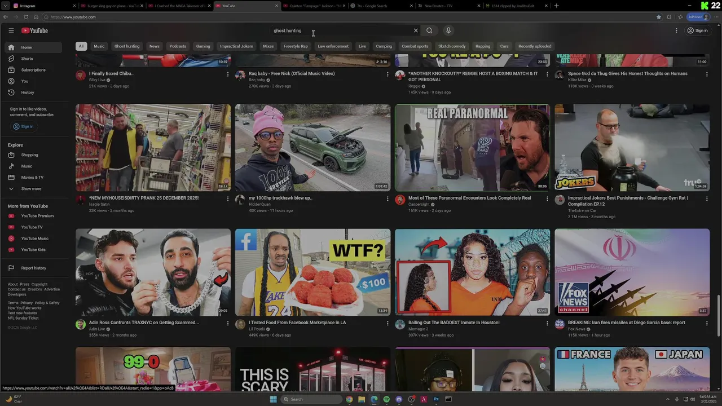
Task: Open the green Jeep trackhawk thumbnail
Action: click(x=312, y=148)
